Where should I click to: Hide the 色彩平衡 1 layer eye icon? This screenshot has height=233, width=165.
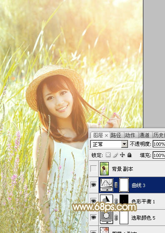(x=93, y=201)
